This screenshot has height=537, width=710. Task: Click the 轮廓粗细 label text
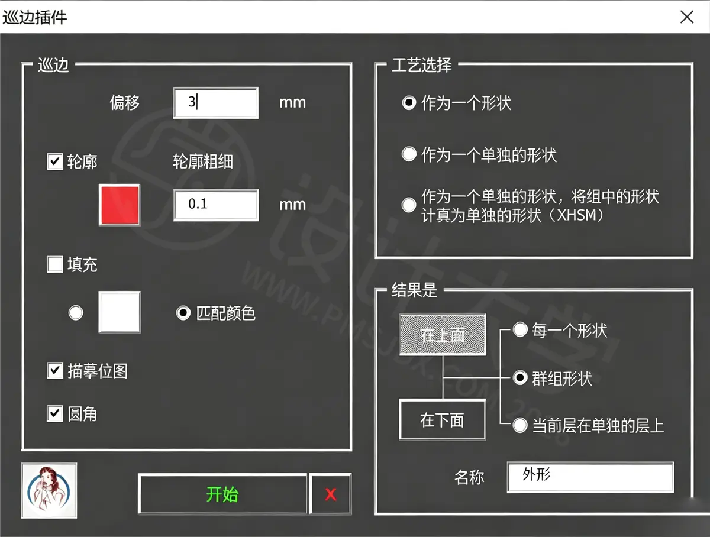pos(203,163)
